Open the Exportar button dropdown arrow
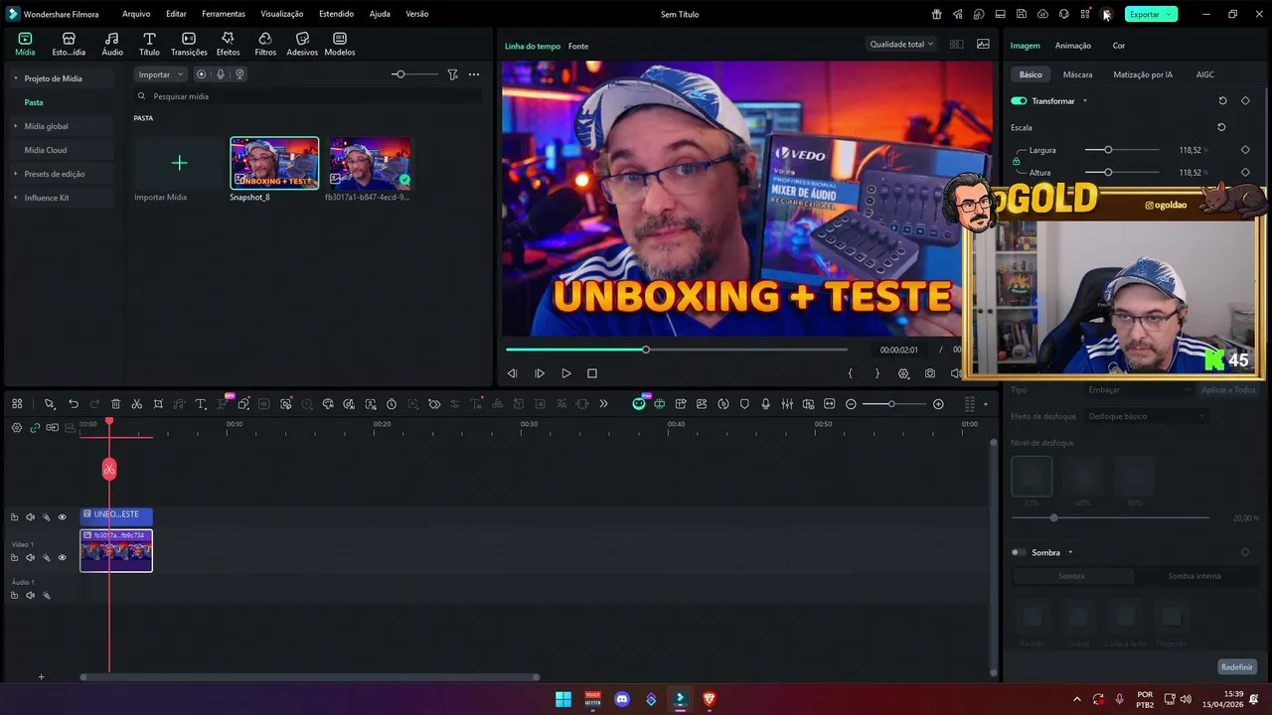The width and height of the screenshot is (1272, 715). pos(1169,14)
